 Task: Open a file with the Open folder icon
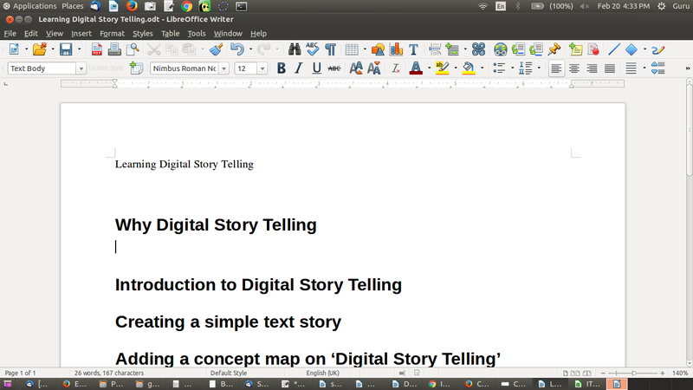coord(39,49)
